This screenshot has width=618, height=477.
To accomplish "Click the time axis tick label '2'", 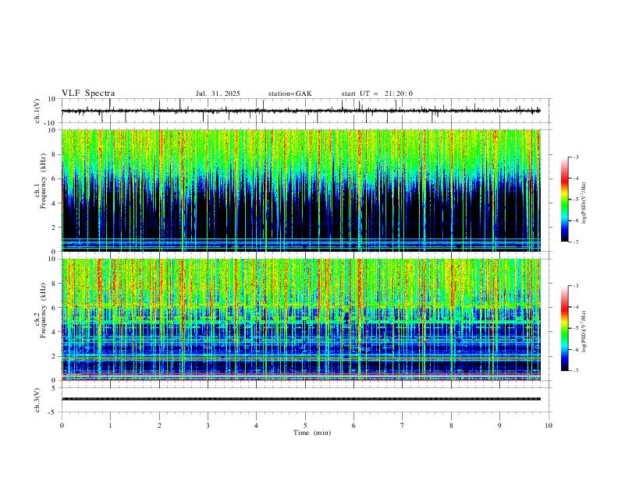I will pos(159,426).
